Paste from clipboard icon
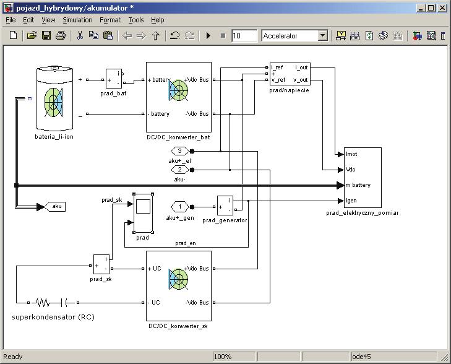 click(x=108, y=36)
